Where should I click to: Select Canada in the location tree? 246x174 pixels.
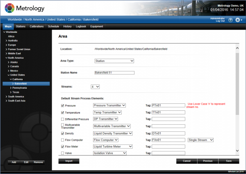[x=14, y=66]
